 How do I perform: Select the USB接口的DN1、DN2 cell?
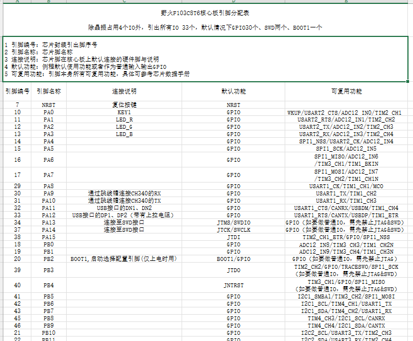[124, 208]
